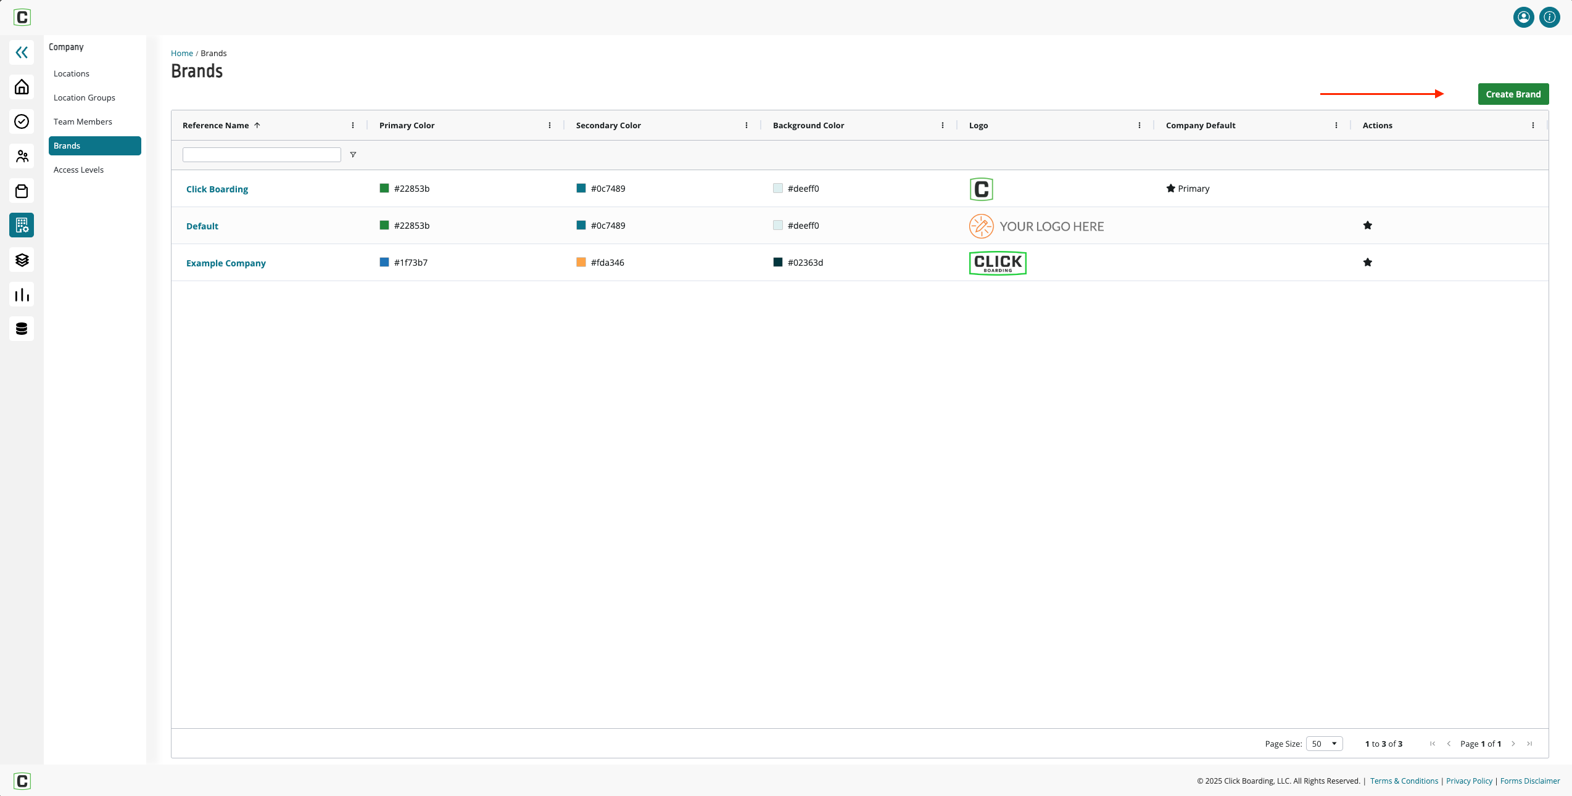Open the Example Company brand link

(x=226, y=263)
